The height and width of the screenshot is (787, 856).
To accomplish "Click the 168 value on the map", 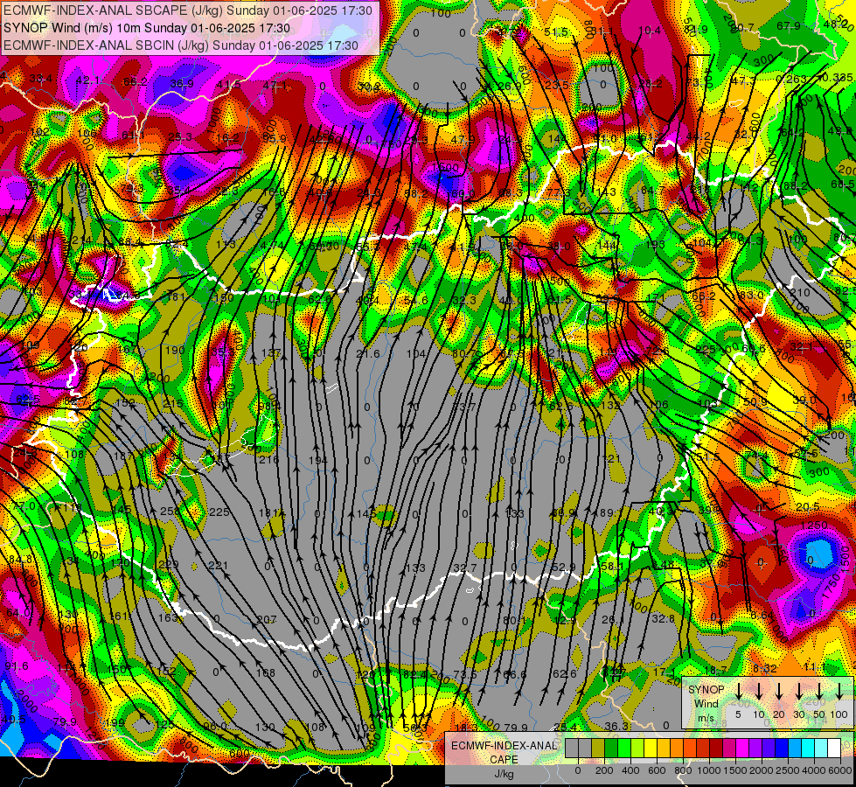I will point(266,672).
